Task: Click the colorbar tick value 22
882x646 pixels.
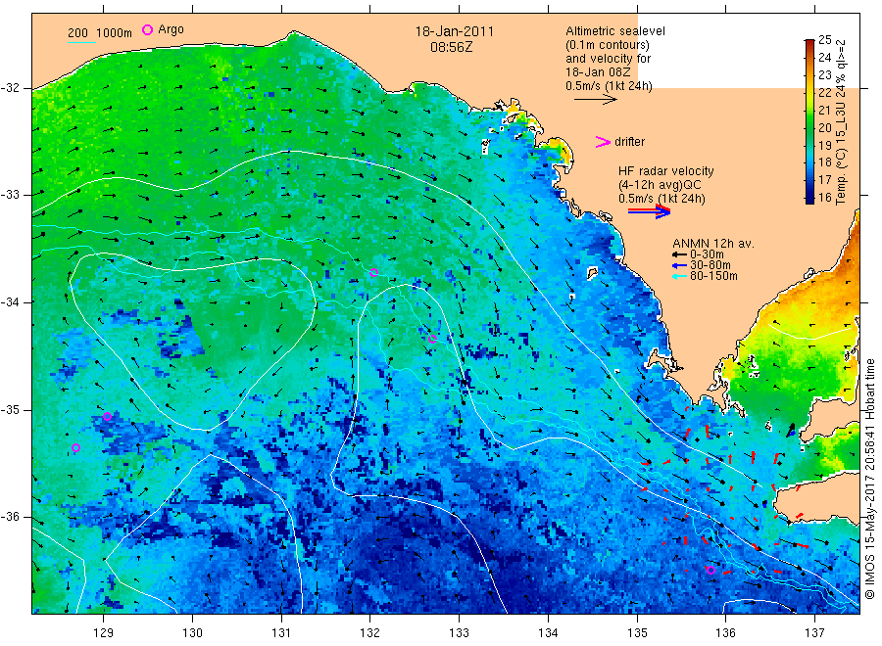Action: click(824, 93)
